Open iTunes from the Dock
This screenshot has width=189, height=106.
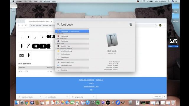tap(83, 102)
